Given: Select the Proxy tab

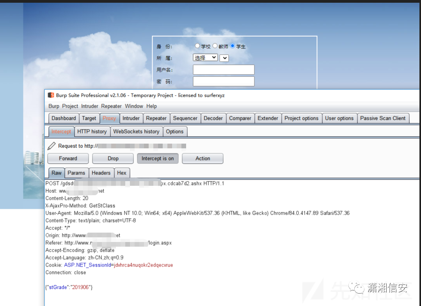Looking at the screenshot, I should pyautogui.click(x=109, y=118).
